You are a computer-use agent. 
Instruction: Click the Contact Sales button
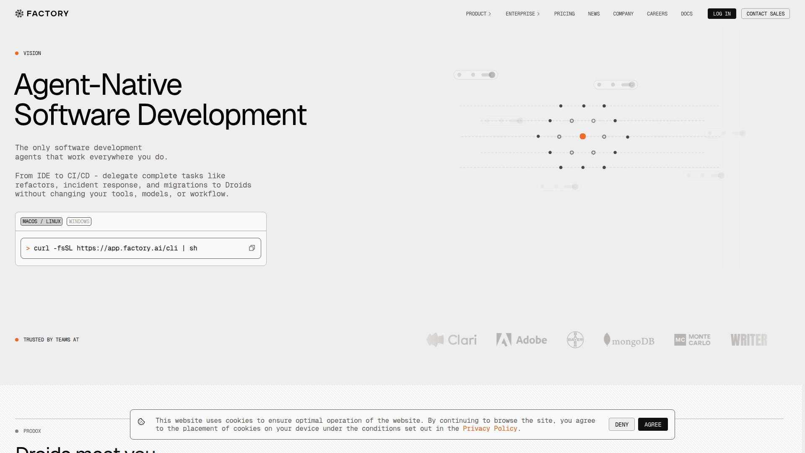tap(765, 14)
